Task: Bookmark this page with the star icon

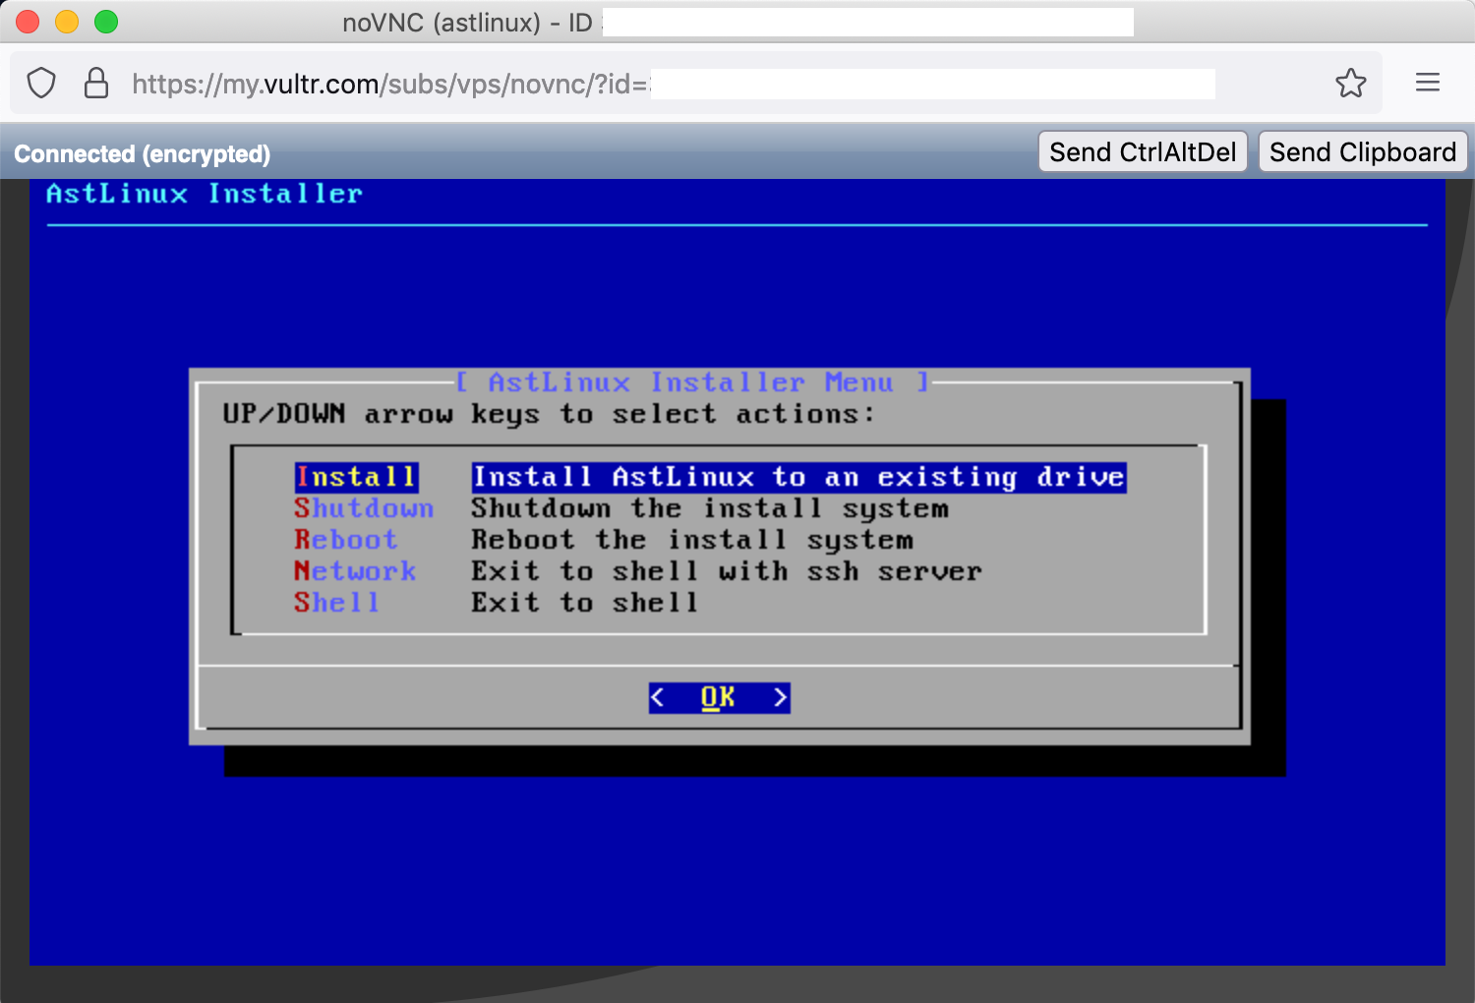Action: click(1351, 84)
